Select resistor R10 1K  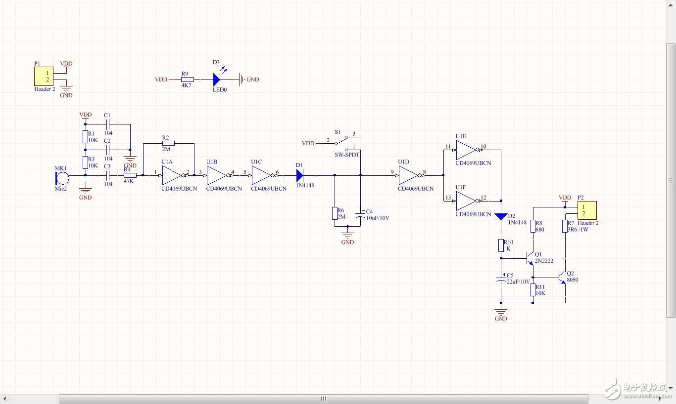point(501,245)
